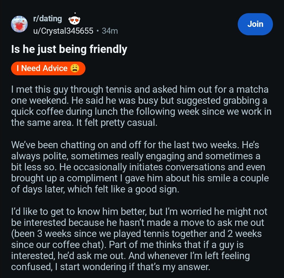Click the heart-eyes Snoo icon

[x=74, y=19]
